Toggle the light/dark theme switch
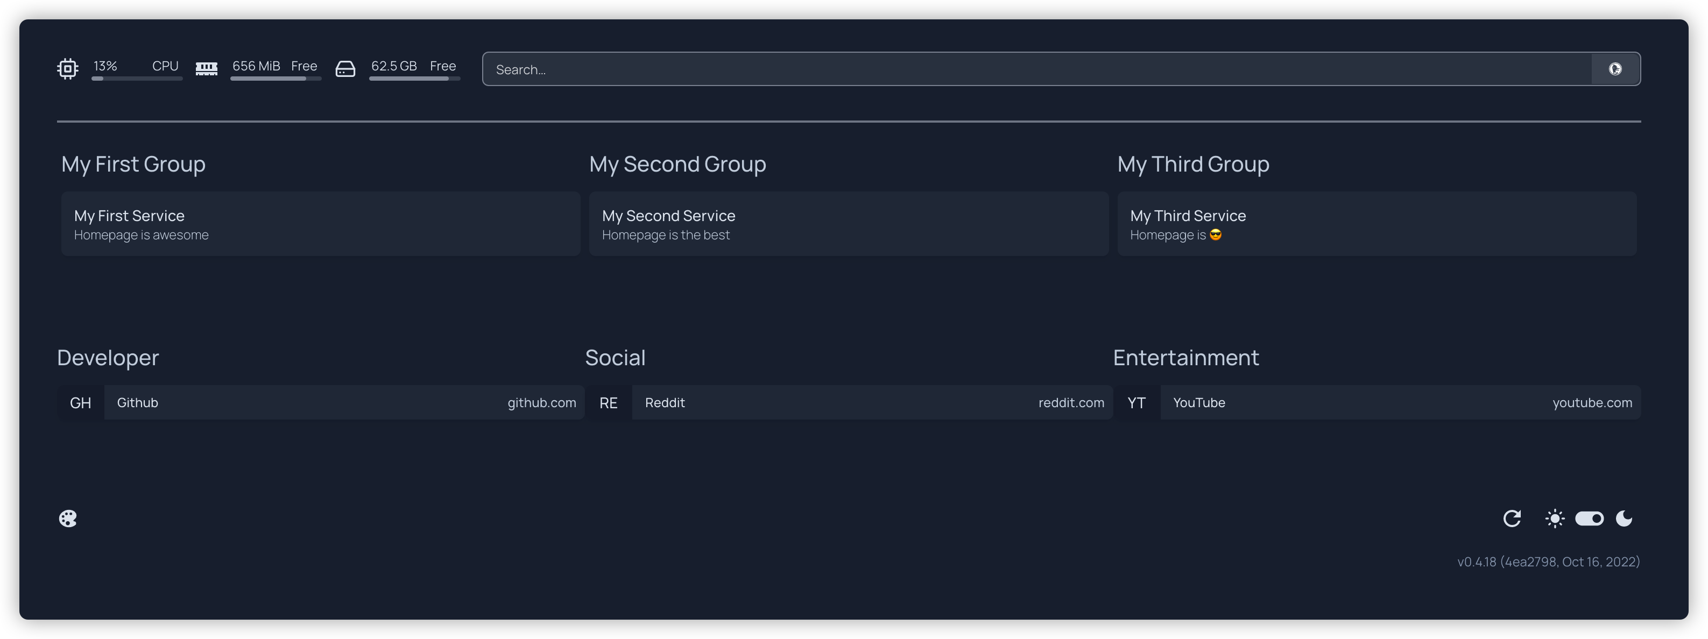Viewport: 1708px width, 639px height. click(1589, 519)
